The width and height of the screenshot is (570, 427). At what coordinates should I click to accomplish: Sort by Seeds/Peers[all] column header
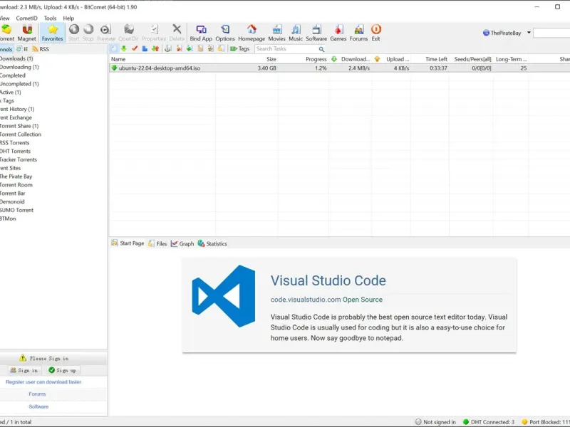click(472, 59)
